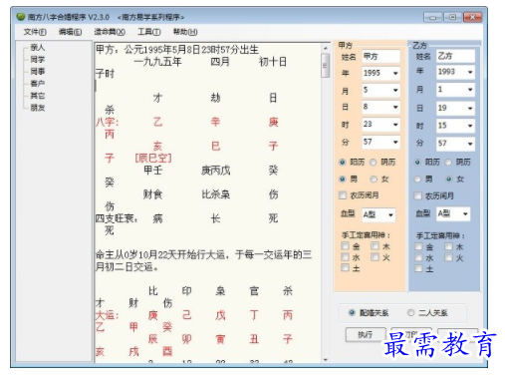
Task: Click scroll-up arrow of result pane
Action: click(326, 48)
